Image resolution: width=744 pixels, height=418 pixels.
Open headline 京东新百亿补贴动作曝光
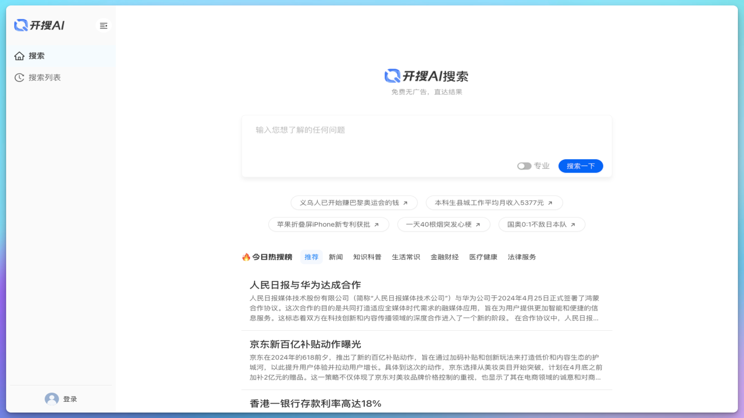click(x=305, y=344)
